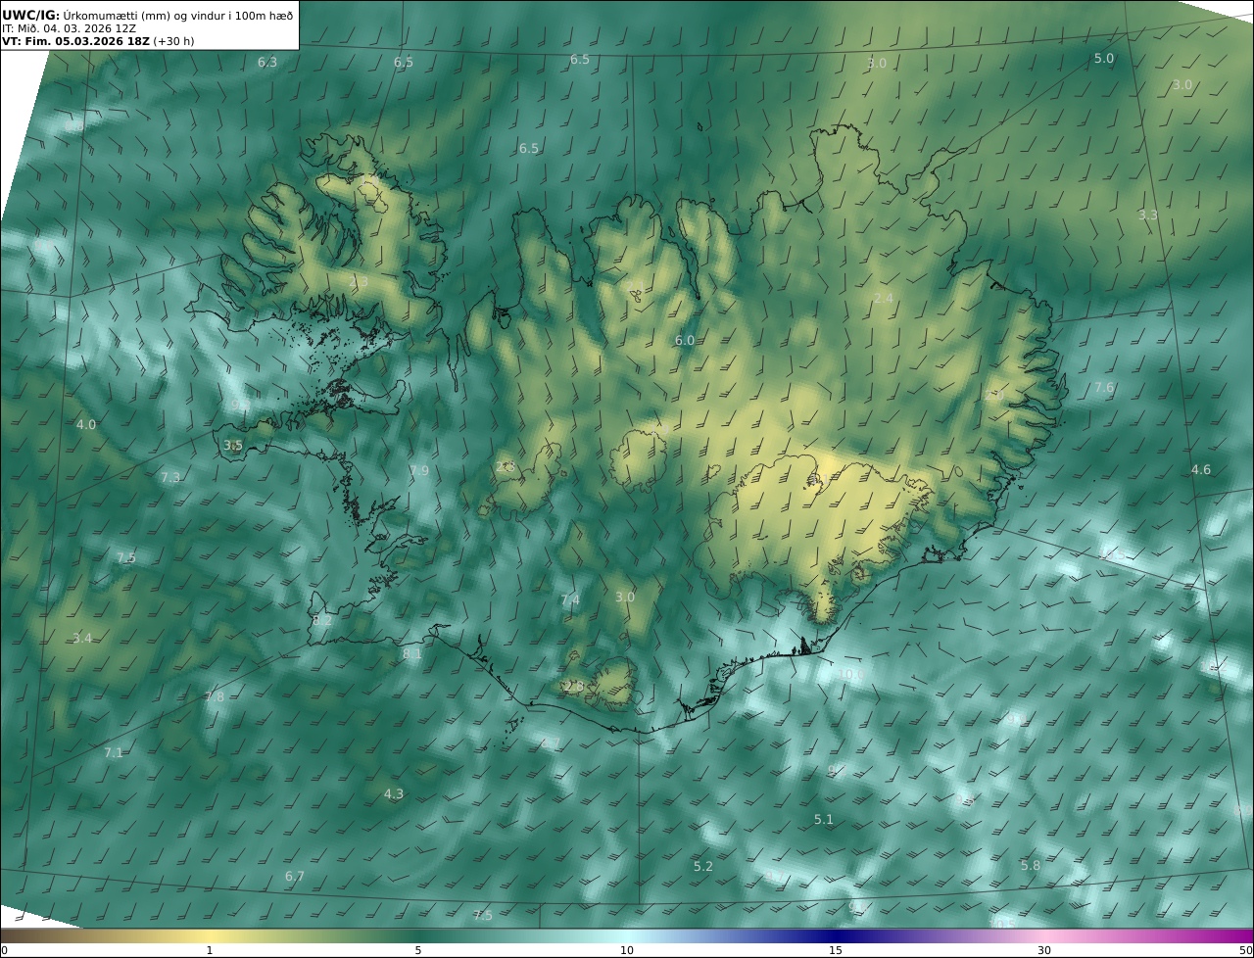Click the 7.8 value label
This screenshot has height=958, width=1254.
point(215,696)
